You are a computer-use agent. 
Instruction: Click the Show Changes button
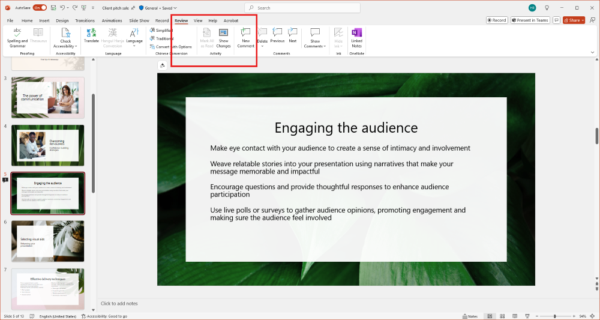223,38
